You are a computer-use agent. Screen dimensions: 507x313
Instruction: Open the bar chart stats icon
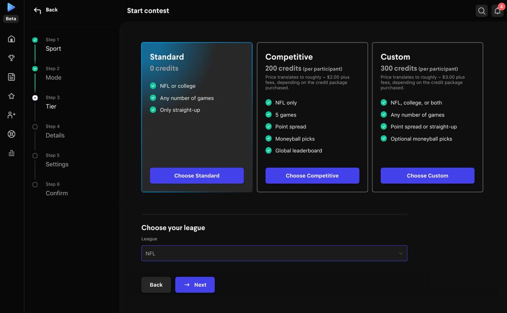(11, 152)
